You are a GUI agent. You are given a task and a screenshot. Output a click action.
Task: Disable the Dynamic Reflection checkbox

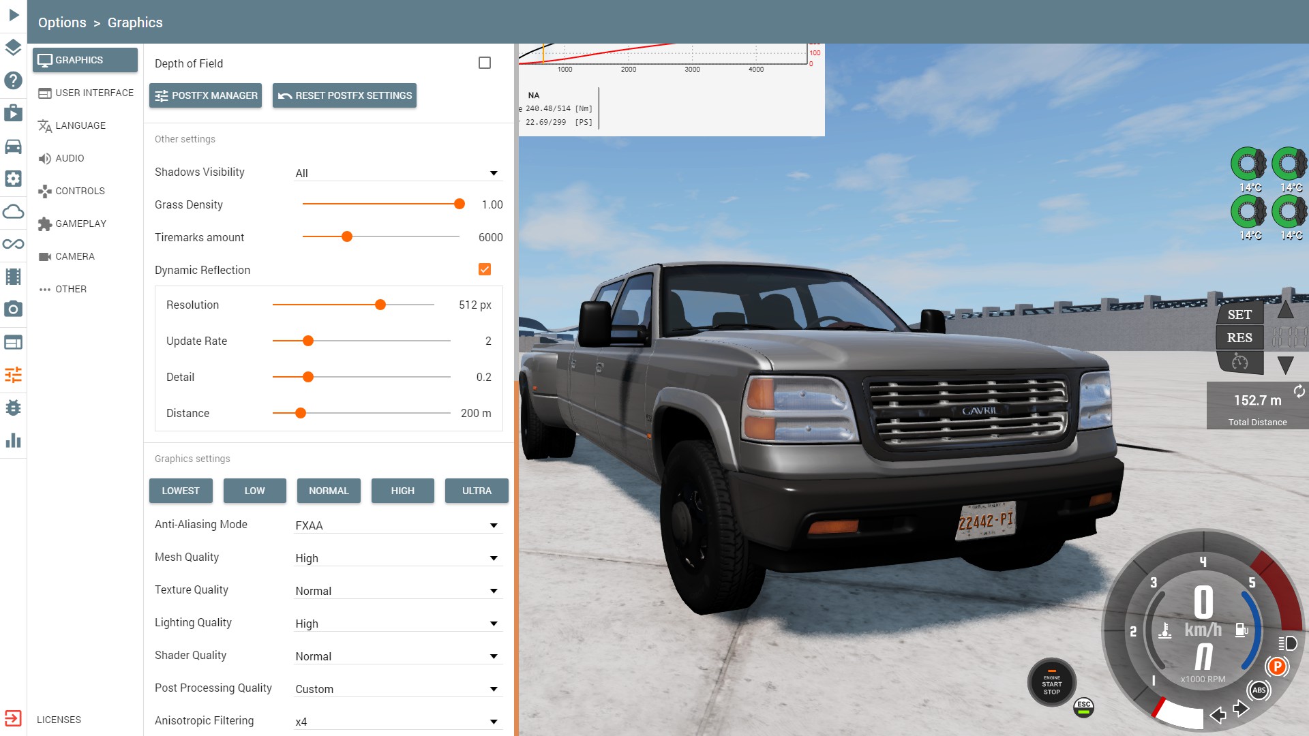(485, 269)
